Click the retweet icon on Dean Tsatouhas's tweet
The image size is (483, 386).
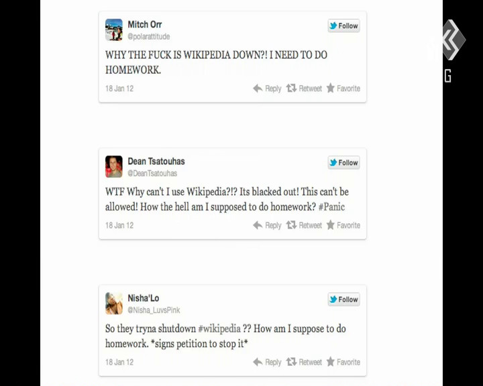(291, 225)
